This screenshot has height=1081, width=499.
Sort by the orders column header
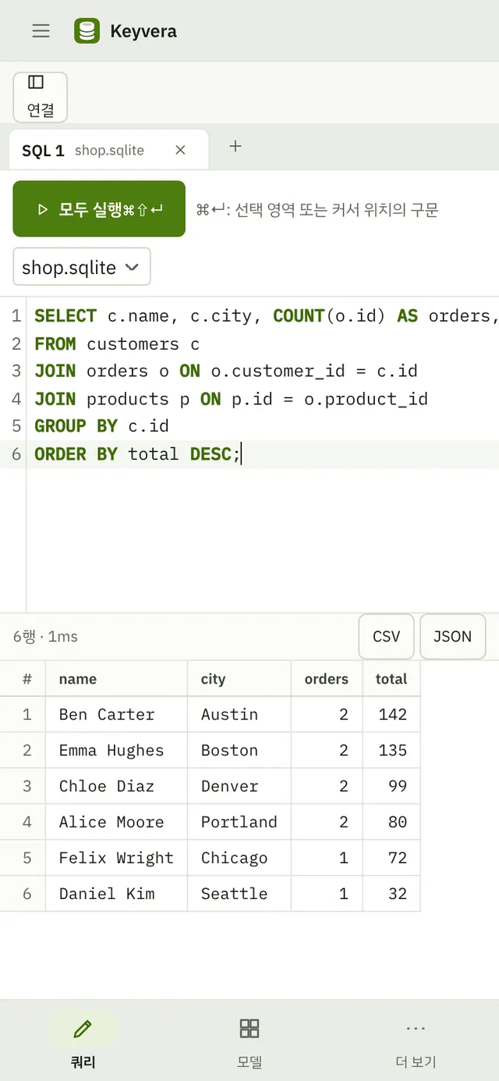click(327, 678)
